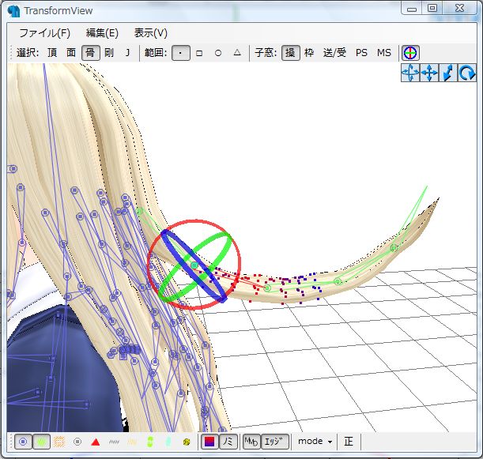The height and width of the screenshot is (459, 483).
Task: Choose point range selection
Action: (x=180, y=53)
